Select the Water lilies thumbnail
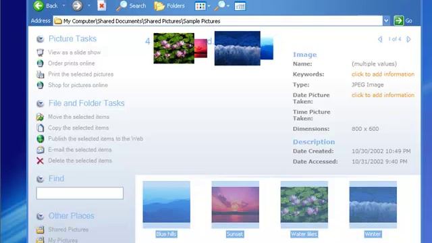This screenshot has width=432, height=243. (304, 205)
